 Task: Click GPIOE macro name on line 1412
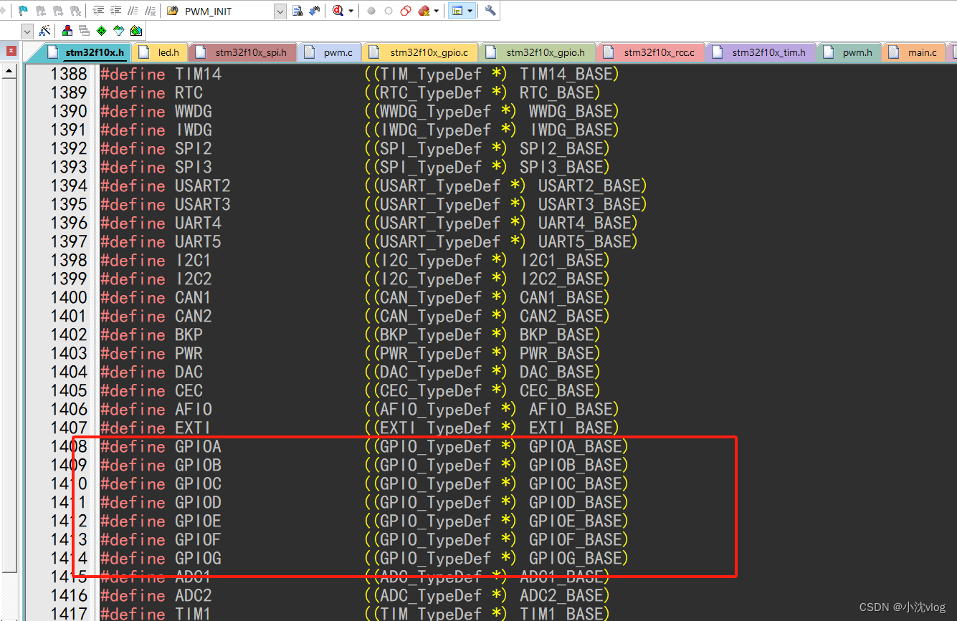(x=198, y=521)
